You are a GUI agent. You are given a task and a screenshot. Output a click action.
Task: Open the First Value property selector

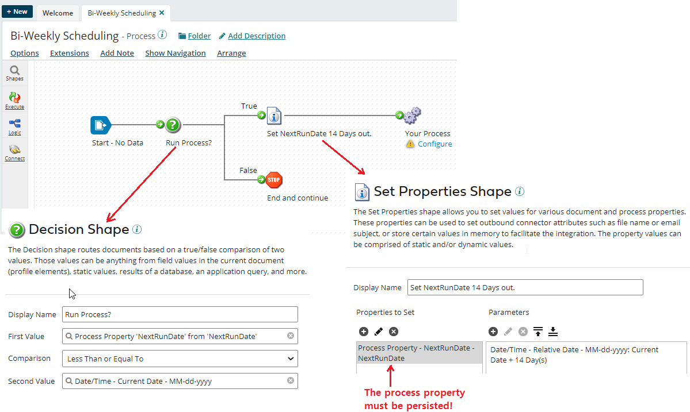pos(180,336)
